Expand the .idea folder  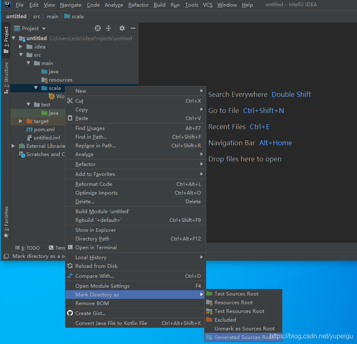pos(21,46)
